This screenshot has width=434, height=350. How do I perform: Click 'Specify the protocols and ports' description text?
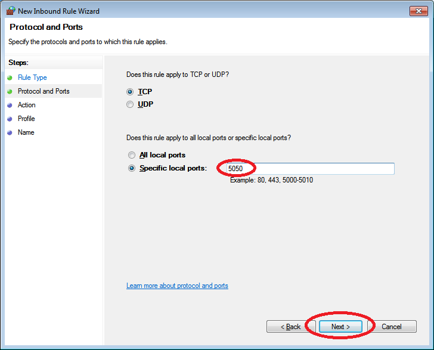[88, 42]
